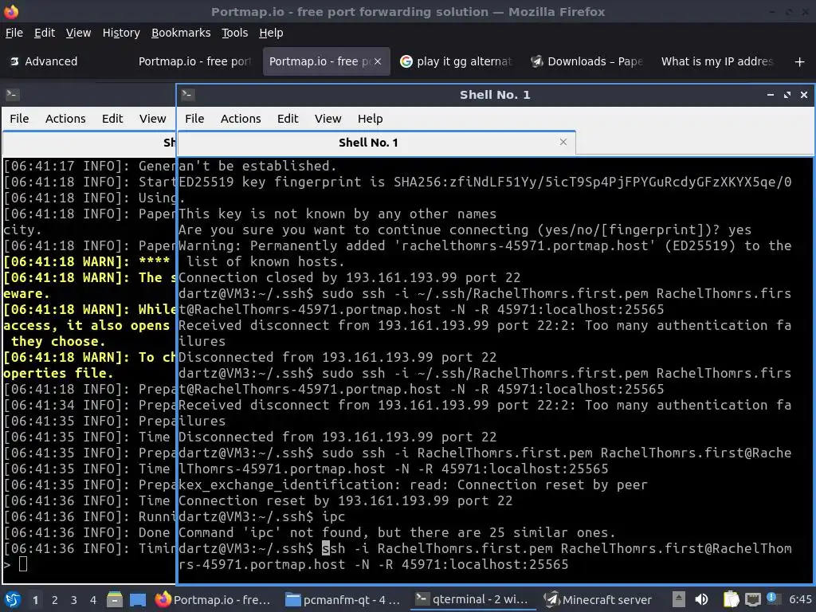Screen dimensions: 816x612
Task: Open the Firefox History menu
Action: pyautogui.click(x=121, y=33)
